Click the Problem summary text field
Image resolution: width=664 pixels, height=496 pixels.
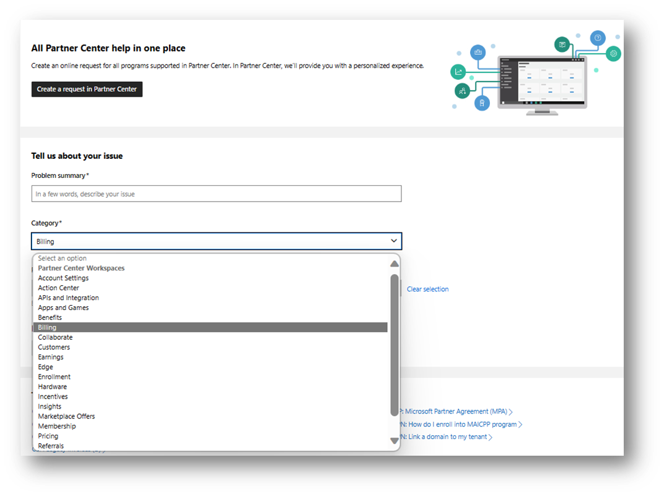click(216, 193)
